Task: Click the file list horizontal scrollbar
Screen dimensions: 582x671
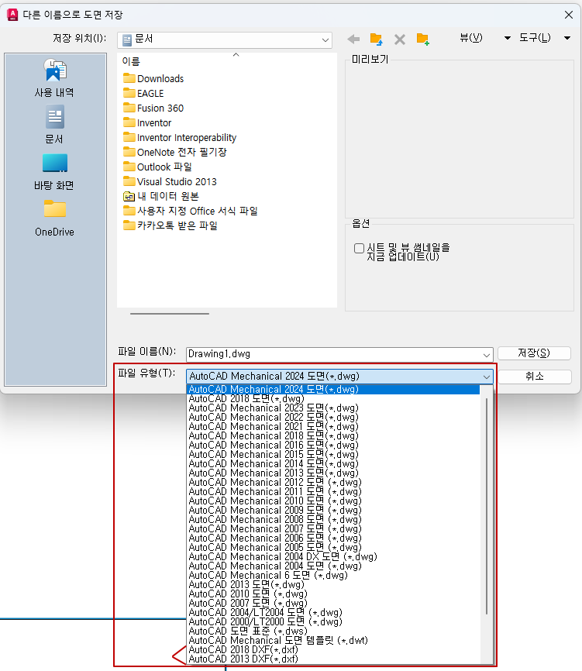Action: (x=170, y=314)
